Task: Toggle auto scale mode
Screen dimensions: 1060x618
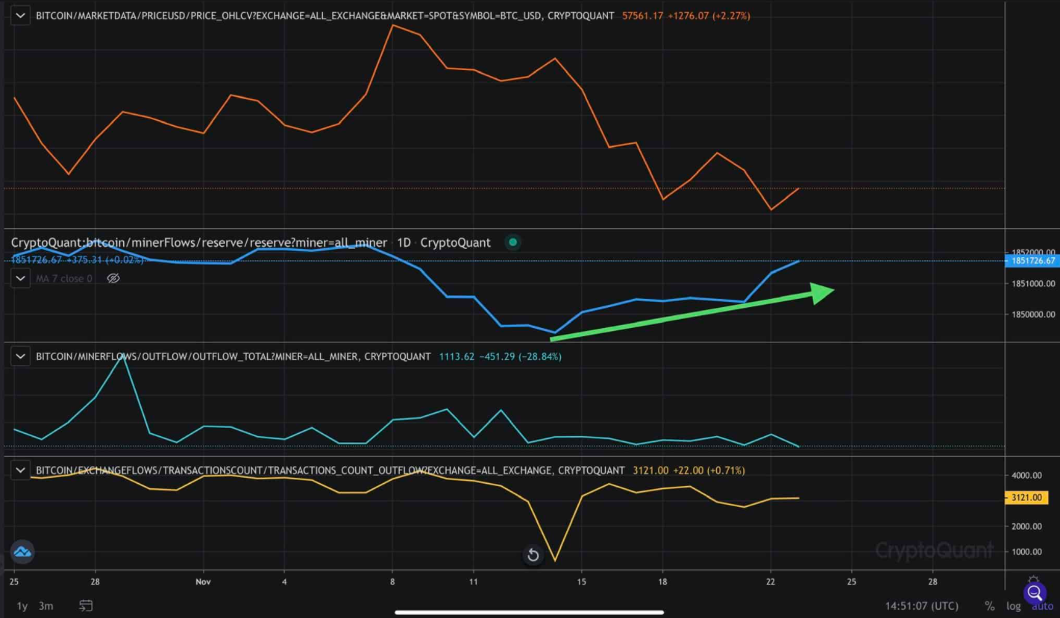Action: click(x=1042, y=606)
